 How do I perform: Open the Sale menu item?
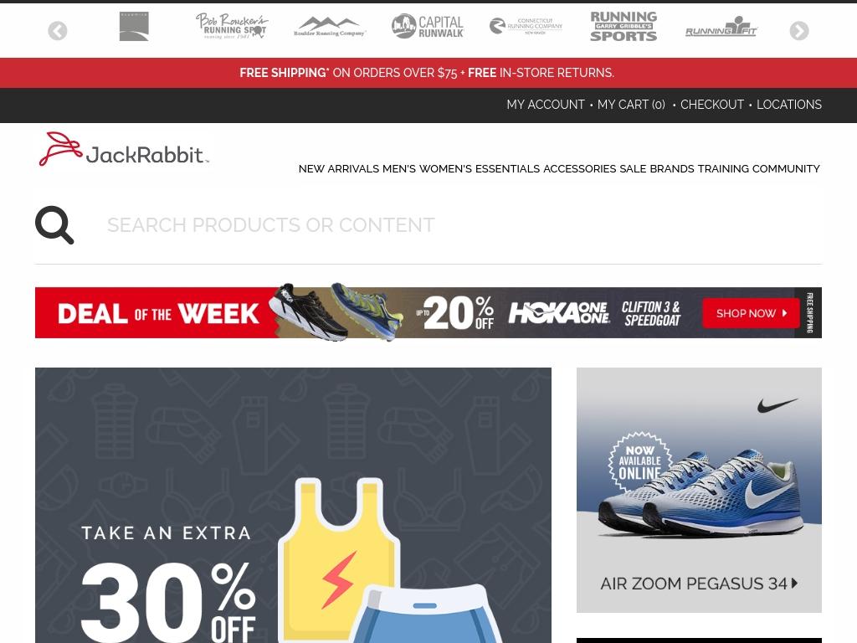633,169
